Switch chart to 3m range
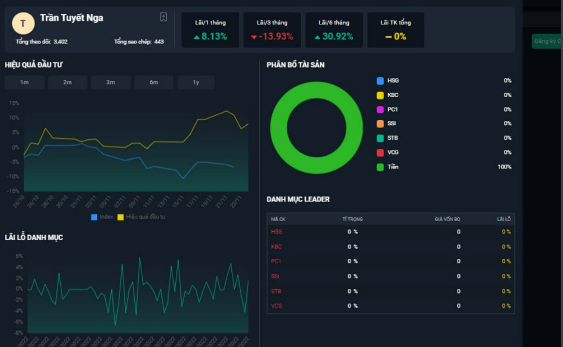 pyautogui.click(x=110, y=82)
